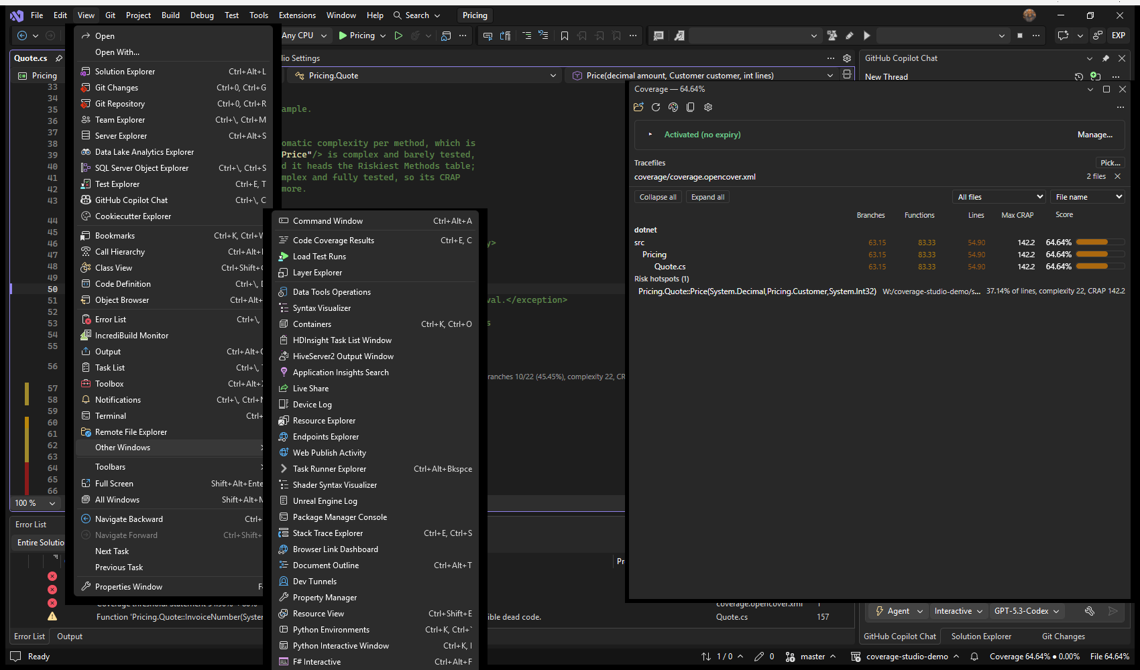The height and width of the screenshot is (670, 1140).
Task: Open the GPT-5.3-Codex model dropdown
Action: [1026, 611]
